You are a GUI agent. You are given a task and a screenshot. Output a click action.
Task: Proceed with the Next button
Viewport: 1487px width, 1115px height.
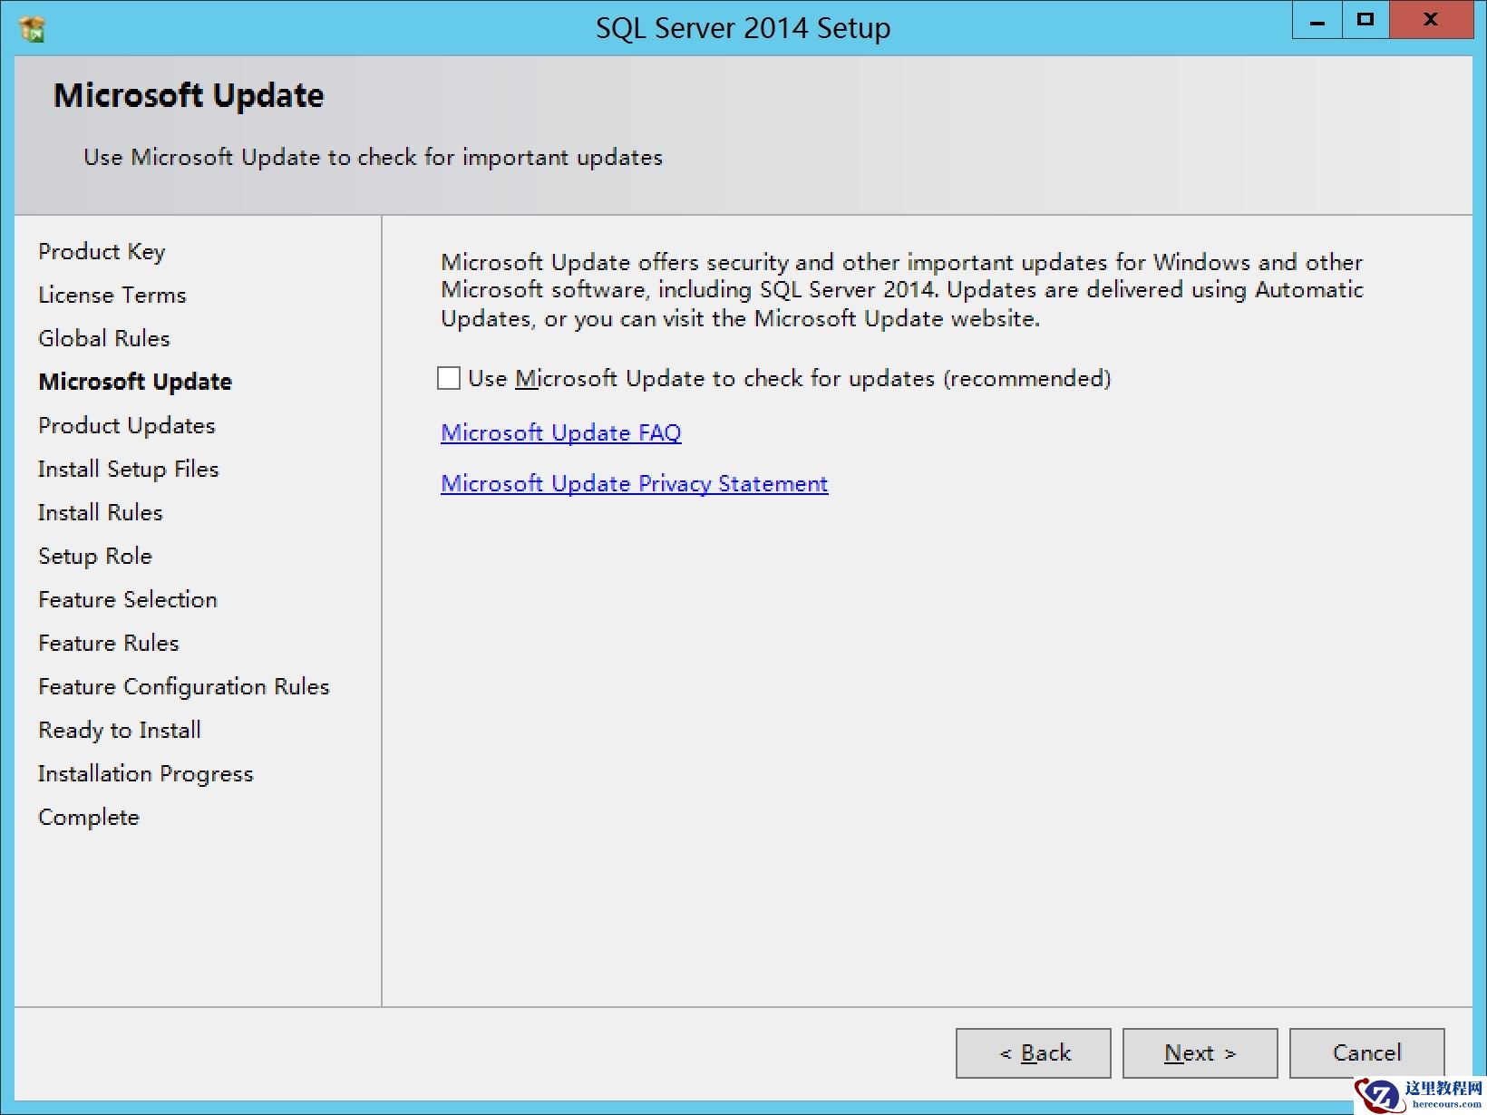[x=1200, y=1053]
